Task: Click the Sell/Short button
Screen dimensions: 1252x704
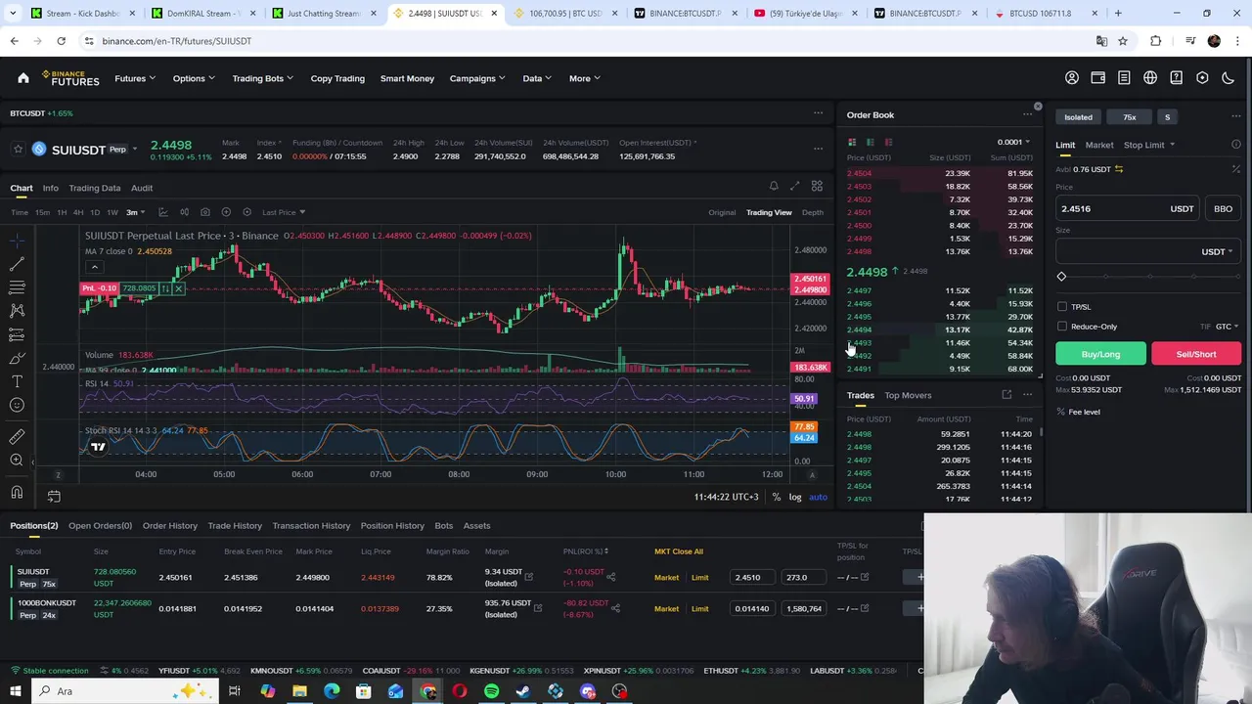Action: (x=1196, y=354)
